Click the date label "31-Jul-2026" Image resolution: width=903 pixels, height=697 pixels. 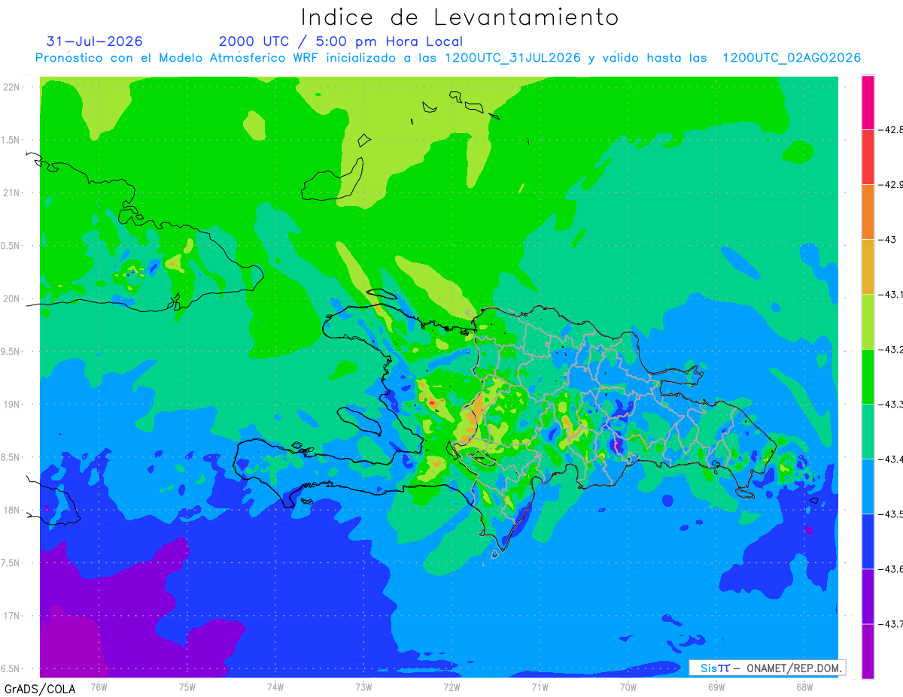click(x=95, y=41)
